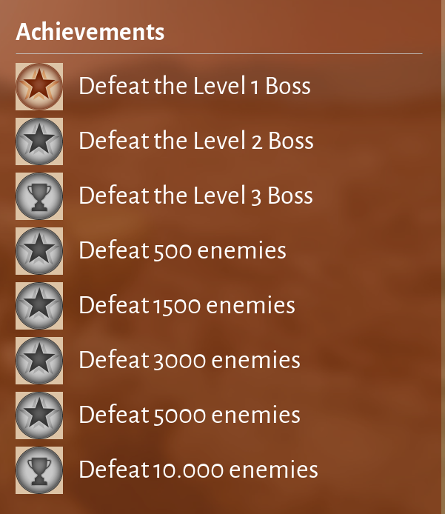The image size is (445, 514).
Task: Click the star badge for 5000 enemies
Action: click(x=39, y=415)
